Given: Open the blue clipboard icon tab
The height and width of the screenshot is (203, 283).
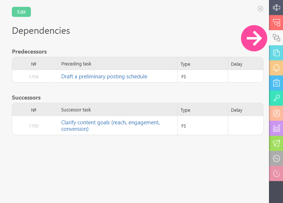Looking at the screenshot, I should click(276, 83).
